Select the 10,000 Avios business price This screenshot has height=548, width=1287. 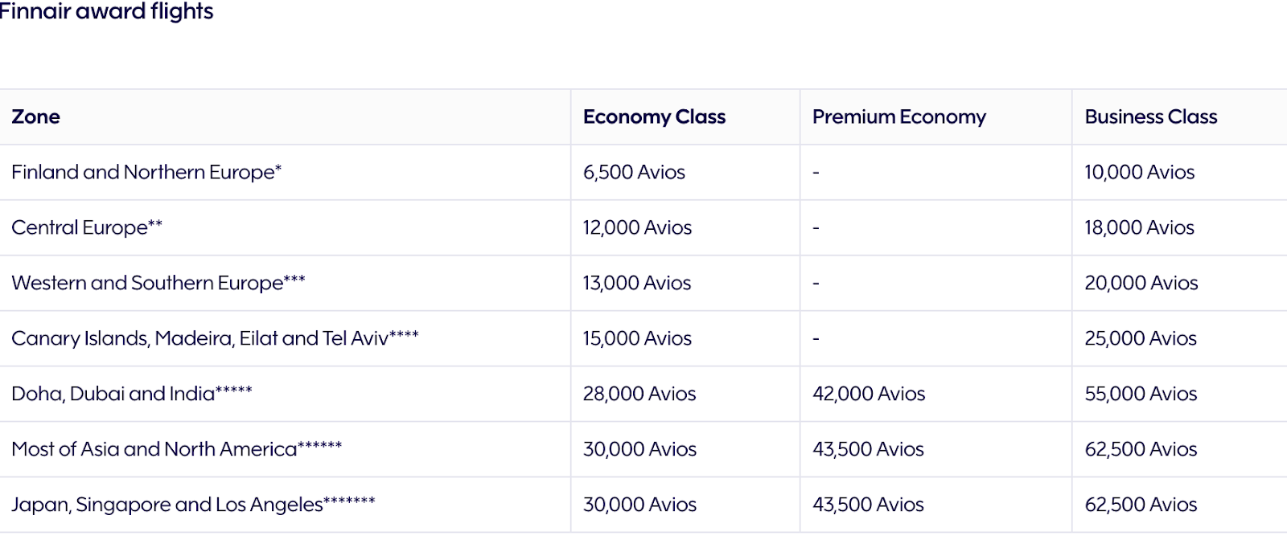coord(1139,173)
